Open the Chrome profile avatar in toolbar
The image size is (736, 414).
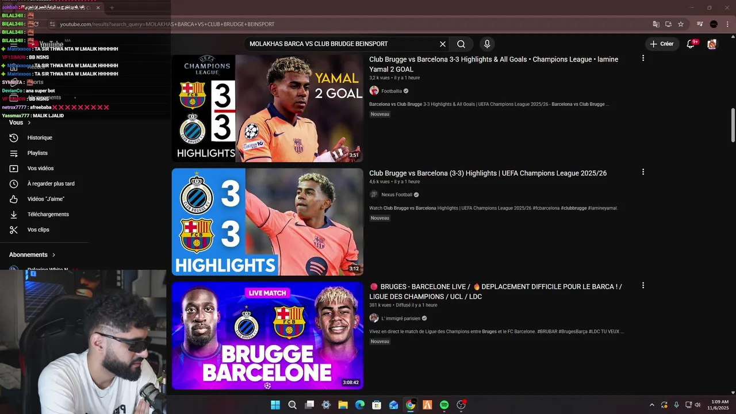pyautogui.click(x=714, y=24)
